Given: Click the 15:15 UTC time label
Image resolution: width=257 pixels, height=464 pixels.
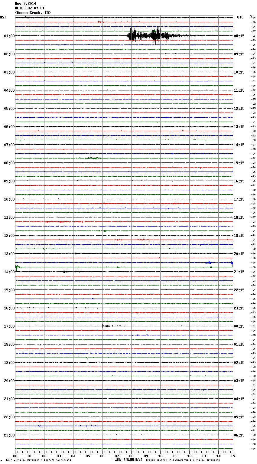Looking at the screenshot, I should [239, 163].
